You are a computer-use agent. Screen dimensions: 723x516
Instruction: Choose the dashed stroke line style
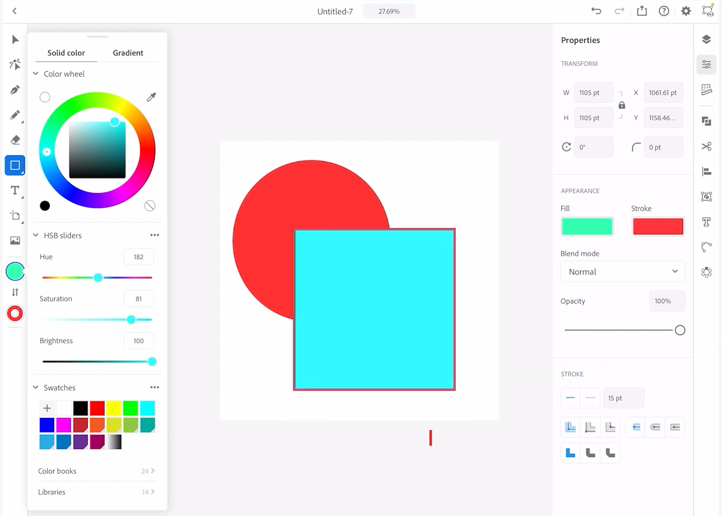[591, 398]
